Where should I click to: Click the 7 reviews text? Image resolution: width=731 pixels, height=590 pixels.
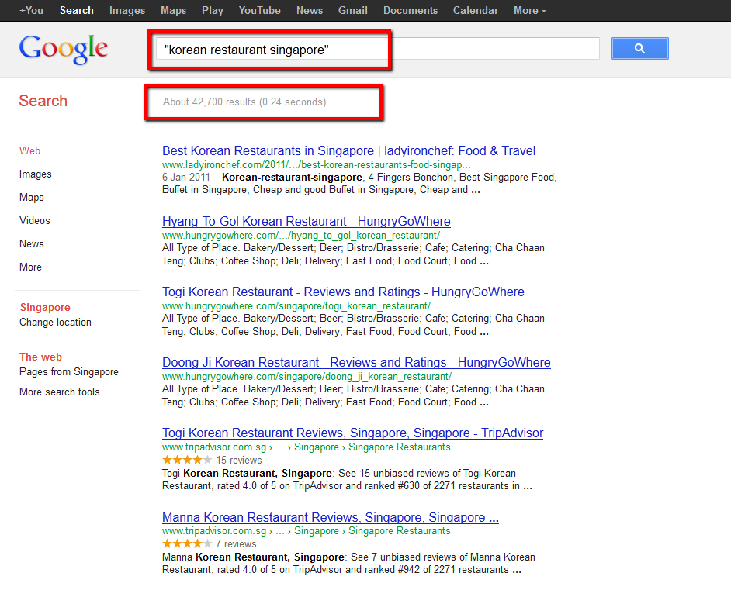point(236,544)
